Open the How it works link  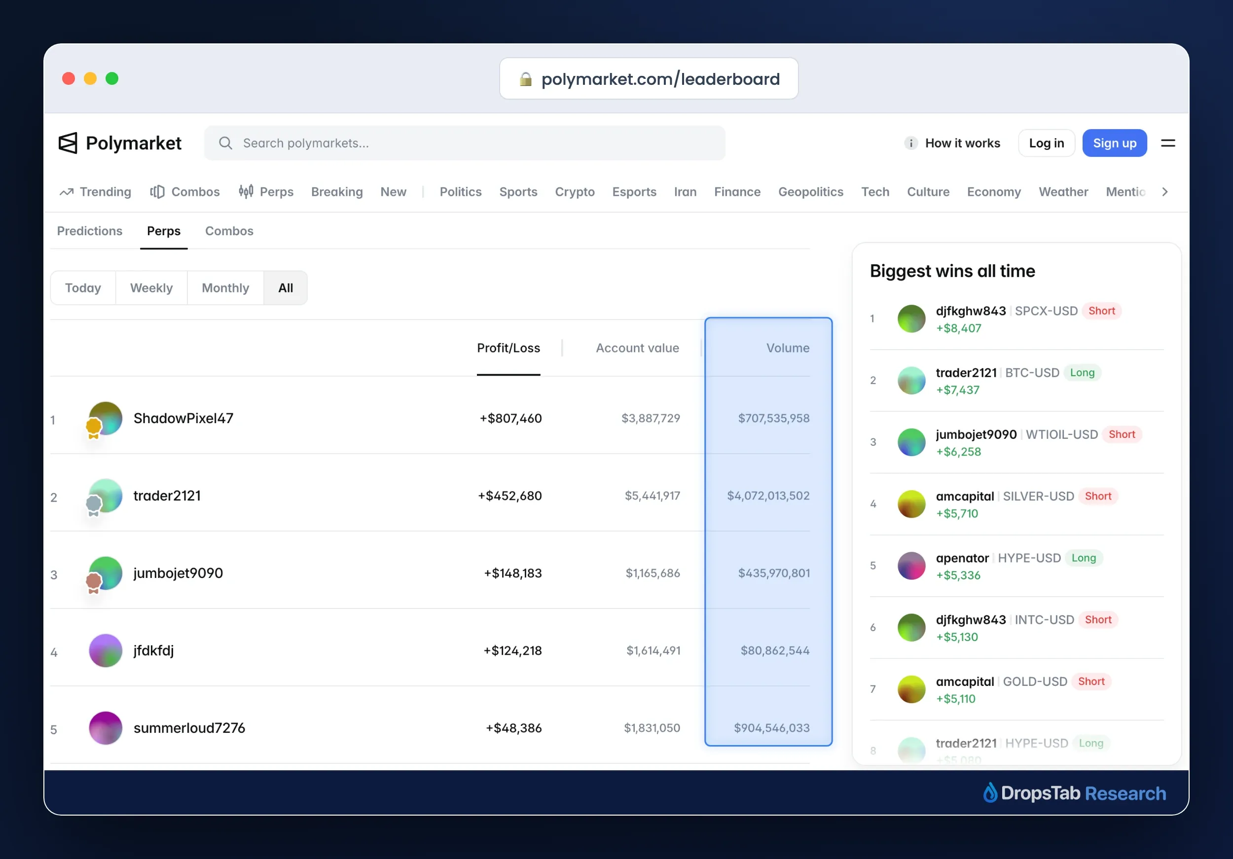coord(963,143)
